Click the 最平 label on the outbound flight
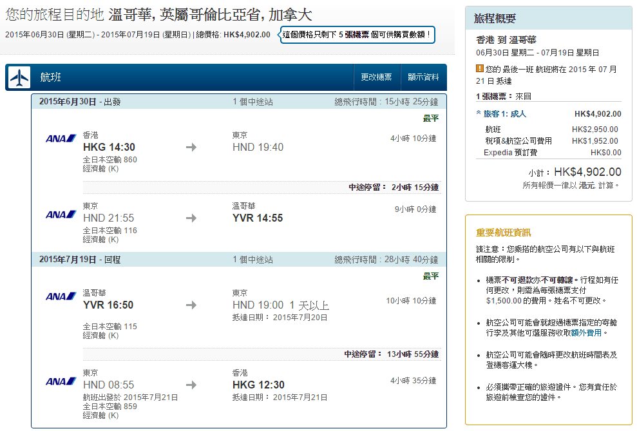Viewport: 637px width, 431px height. click(430, 119)
